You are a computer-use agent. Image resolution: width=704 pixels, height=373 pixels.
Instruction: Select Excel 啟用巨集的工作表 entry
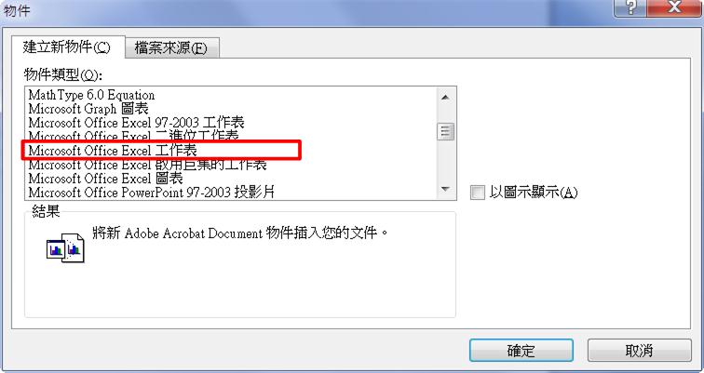point(231,165)
